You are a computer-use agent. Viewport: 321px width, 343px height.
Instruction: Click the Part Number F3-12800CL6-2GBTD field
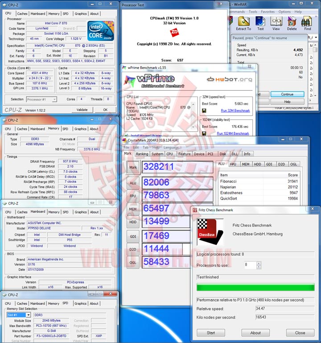[51, 336]
